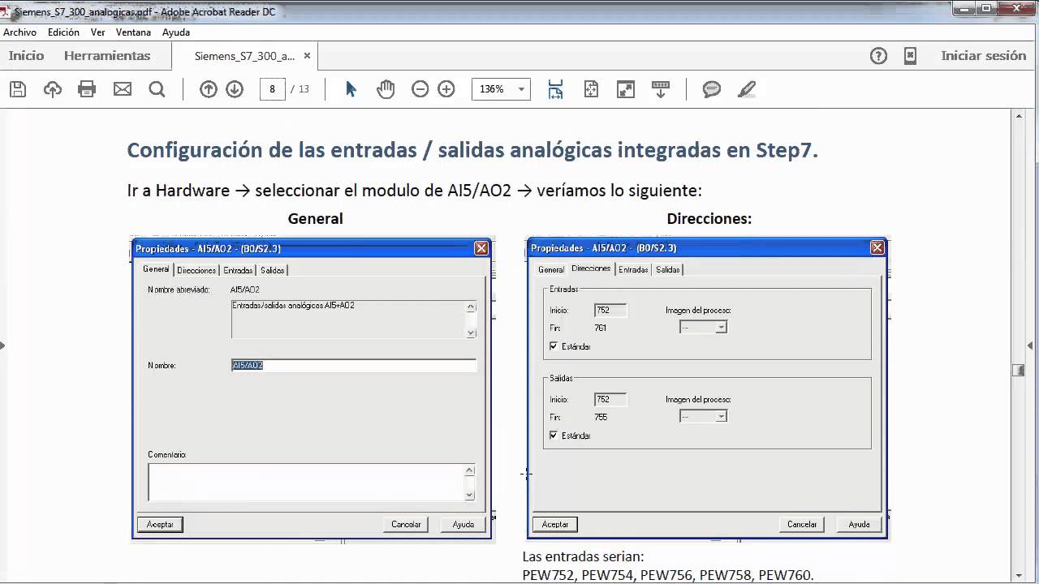Activate the Hand pan tool

pos(386,89)
